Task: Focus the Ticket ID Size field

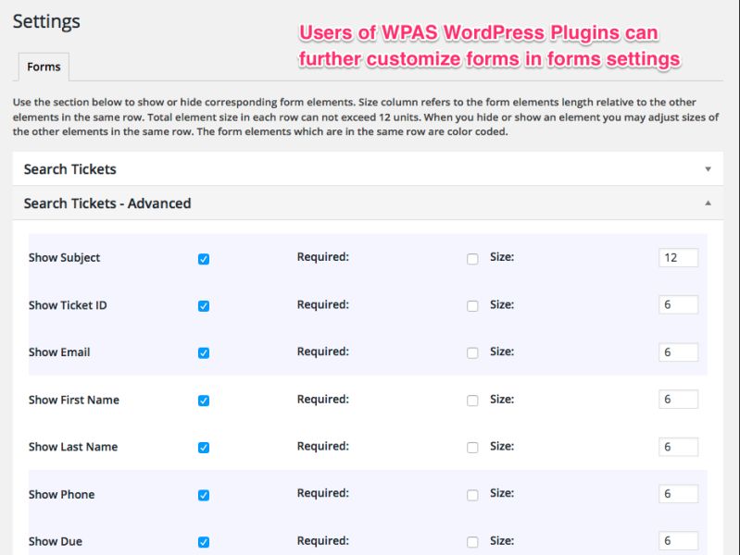Action: tap(678, 304)
